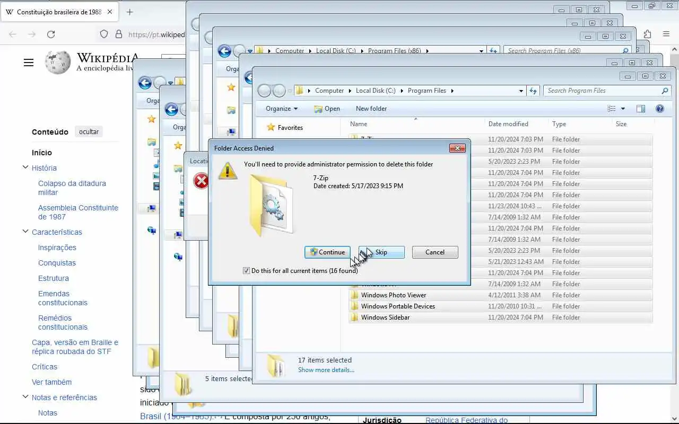The height and width of the screenshot is (424, 679).
Task: Open a new browser tab
Action: pos(130,12)
